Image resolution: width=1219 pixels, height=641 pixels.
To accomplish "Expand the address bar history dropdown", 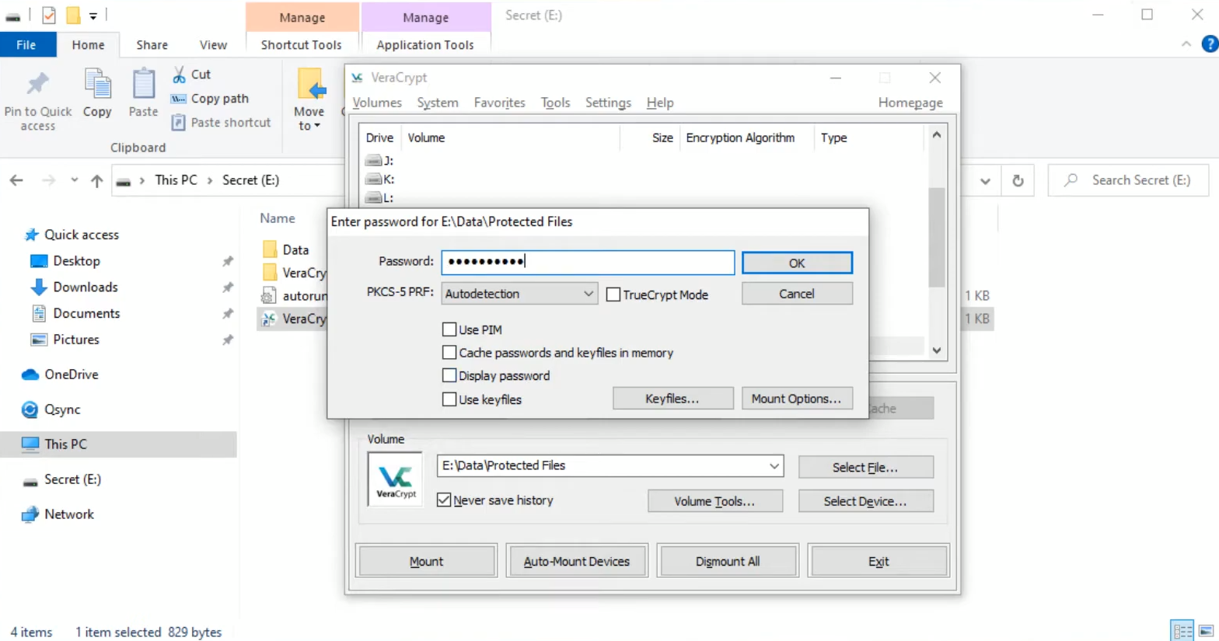I will pyautogui.click(x=985, y=181).
